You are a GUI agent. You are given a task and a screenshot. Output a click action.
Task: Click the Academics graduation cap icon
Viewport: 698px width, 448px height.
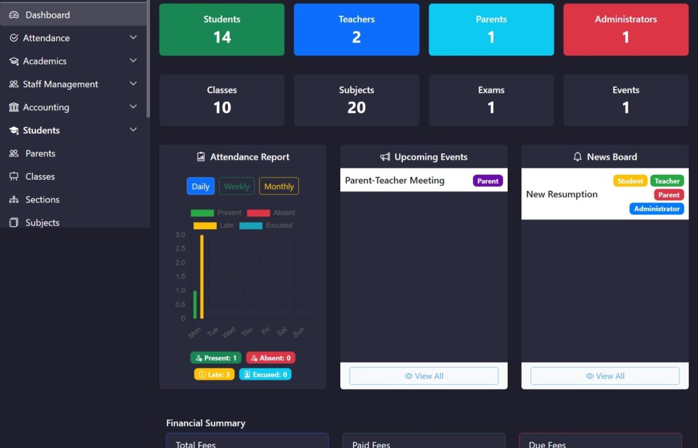coord(14,61)
